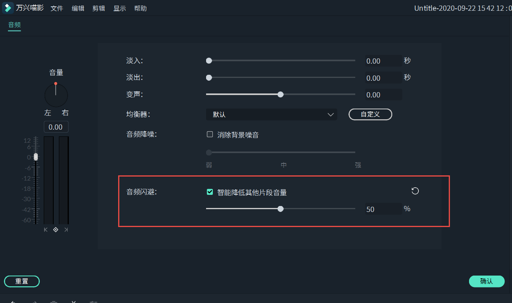
Task: Reset audio ducking with the circular arrow icon
Action: click(415, 191)
